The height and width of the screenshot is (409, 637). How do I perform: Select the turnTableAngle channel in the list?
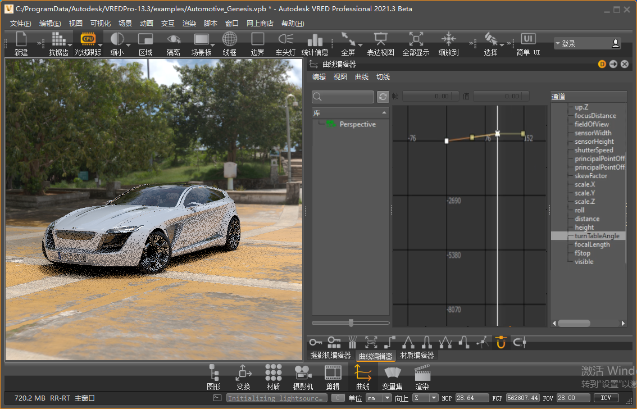589,236
